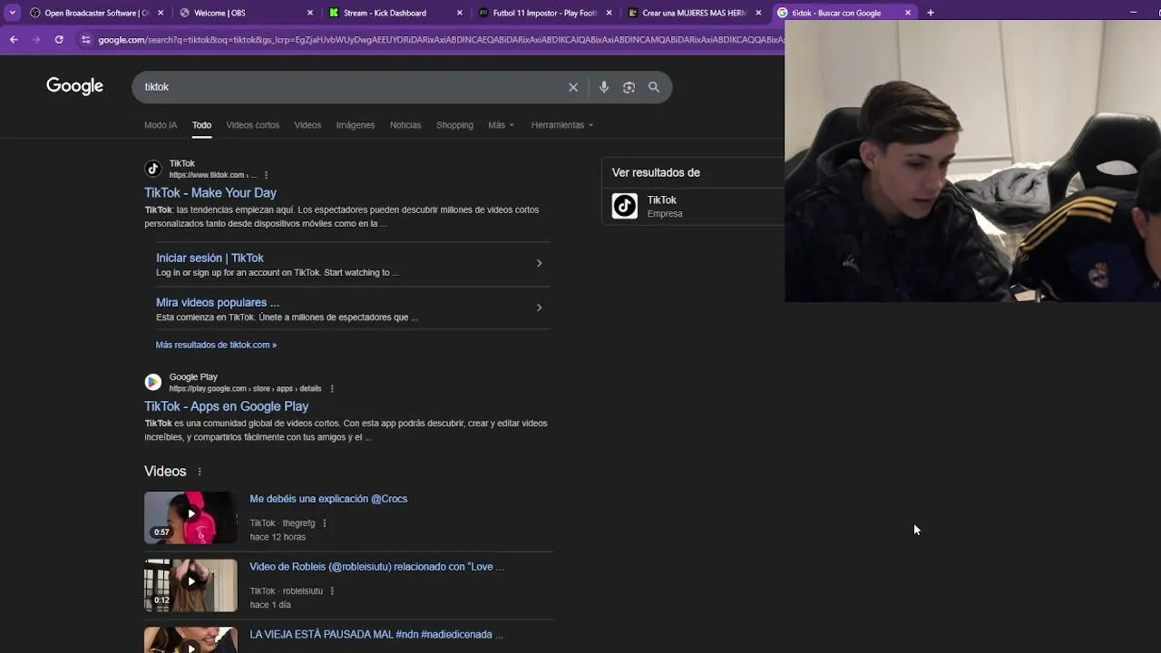Viewport: 1161px width, 653px height.
Task: Open TikTok - Apps en Google Play link
Action: pos(227,406)
